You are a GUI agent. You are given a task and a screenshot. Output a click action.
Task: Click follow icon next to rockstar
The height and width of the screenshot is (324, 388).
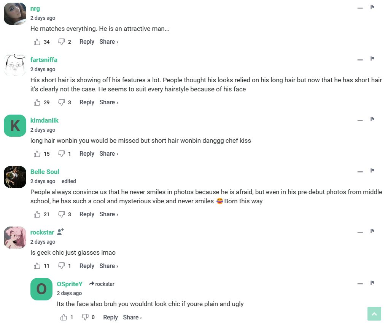60,232
